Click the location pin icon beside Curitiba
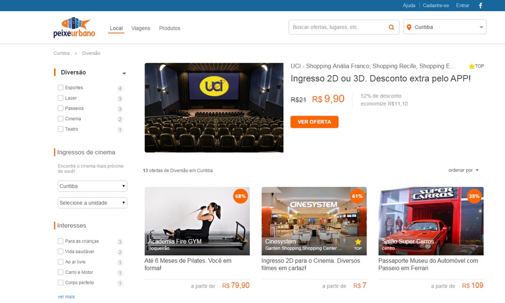Image resolution: width=505 pixels, height=303 pixels. click(x=409, y=27)
